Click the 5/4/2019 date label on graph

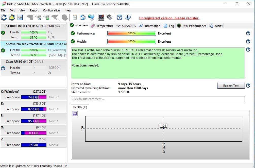pos(164,148)
